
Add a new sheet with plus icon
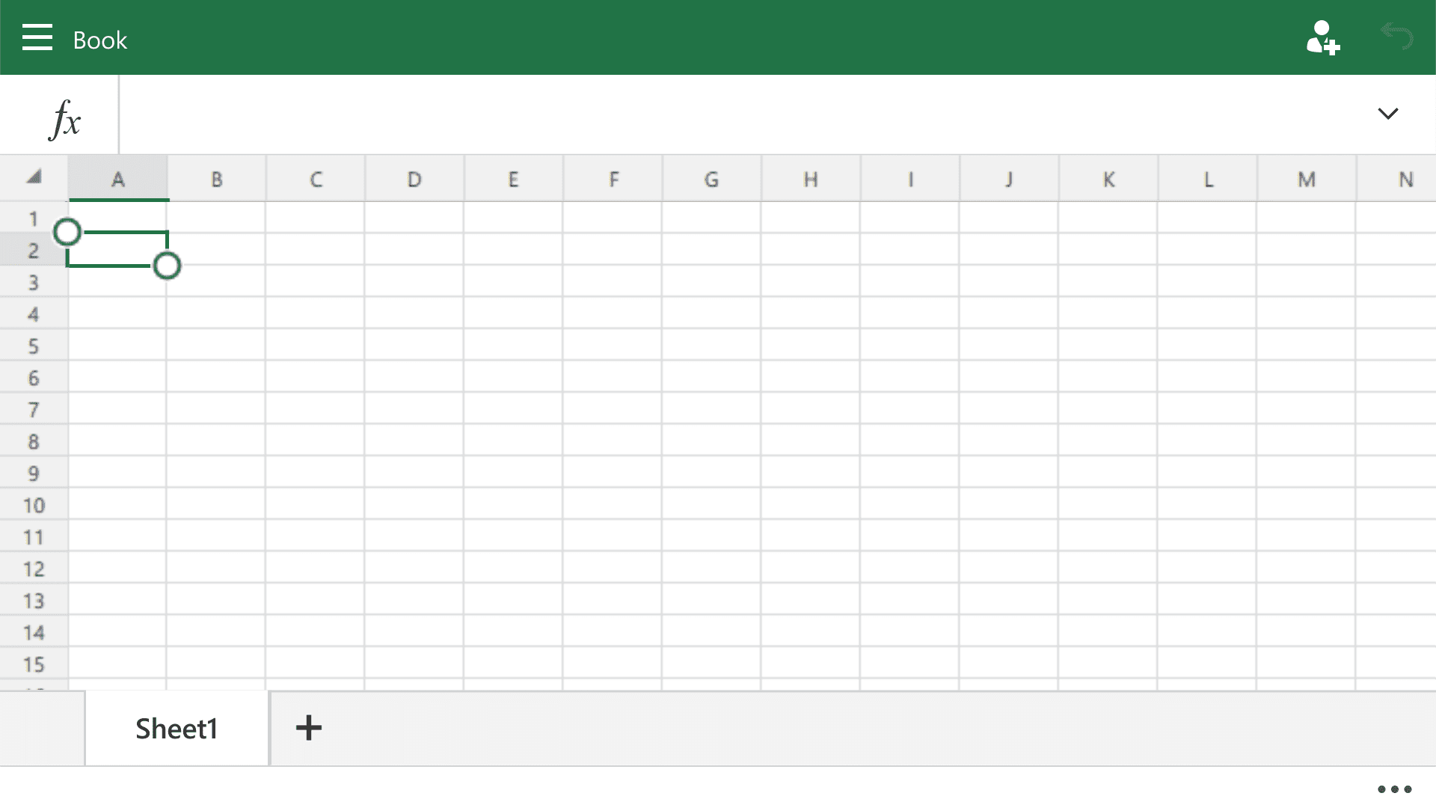pyautogui.click(x=309, y=727)
